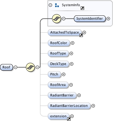Follow the AttachedToSpace reference arrow icon
This screenshot has height=121, width=118.
tap(81, 35)
